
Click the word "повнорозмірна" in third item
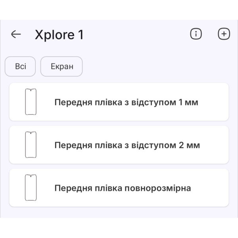pos(158,188)
